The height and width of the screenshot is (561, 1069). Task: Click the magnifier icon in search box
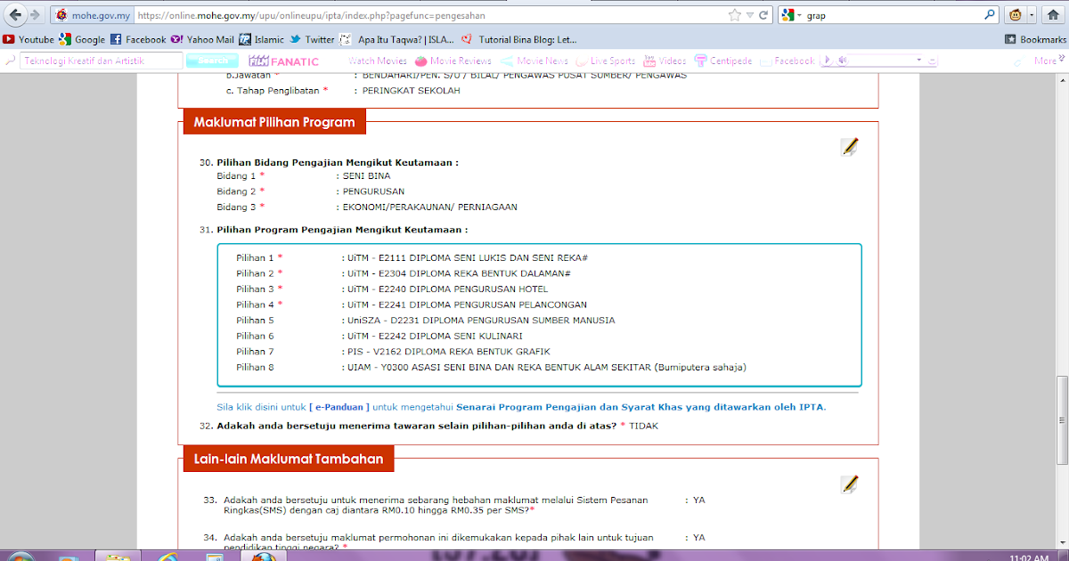pos(990,15)
